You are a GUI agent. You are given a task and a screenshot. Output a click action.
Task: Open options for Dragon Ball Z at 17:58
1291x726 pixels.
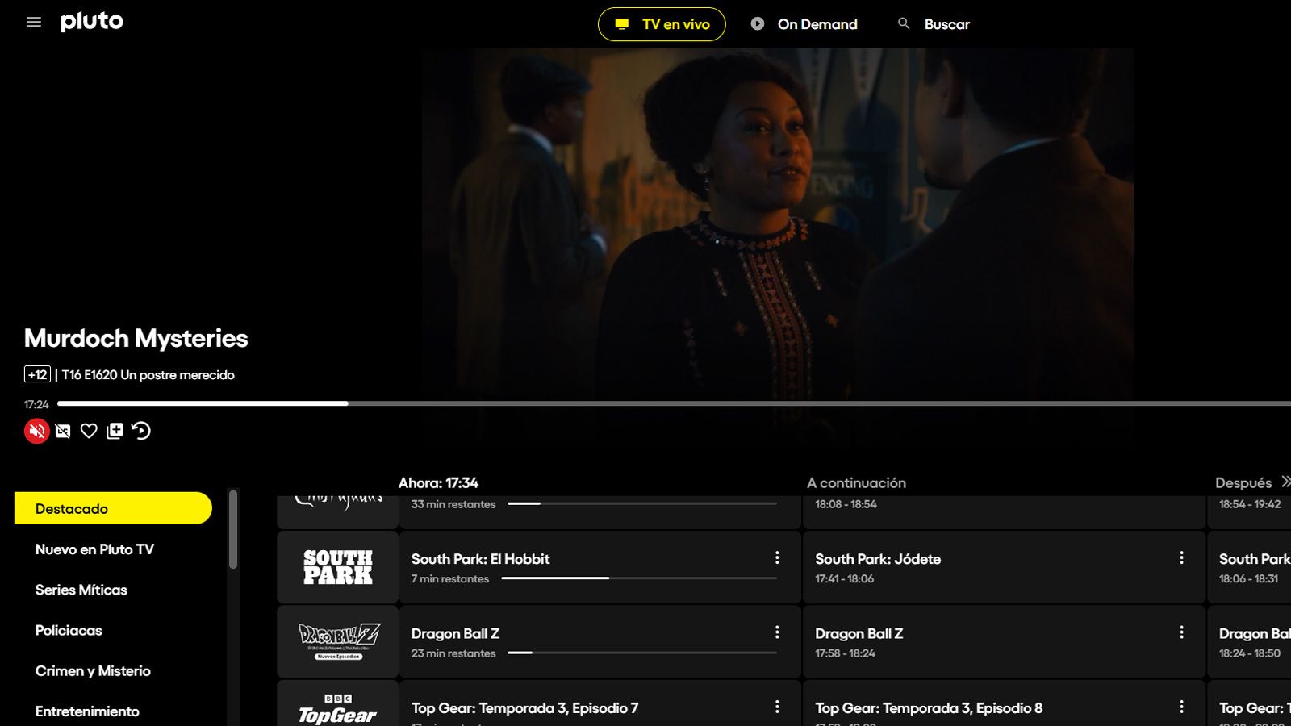1181,632
